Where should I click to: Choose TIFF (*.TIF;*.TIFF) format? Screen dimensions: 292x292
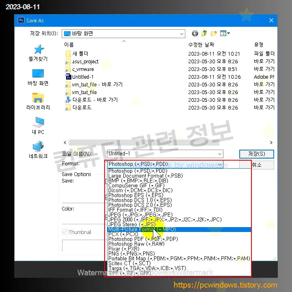point(179,273)
